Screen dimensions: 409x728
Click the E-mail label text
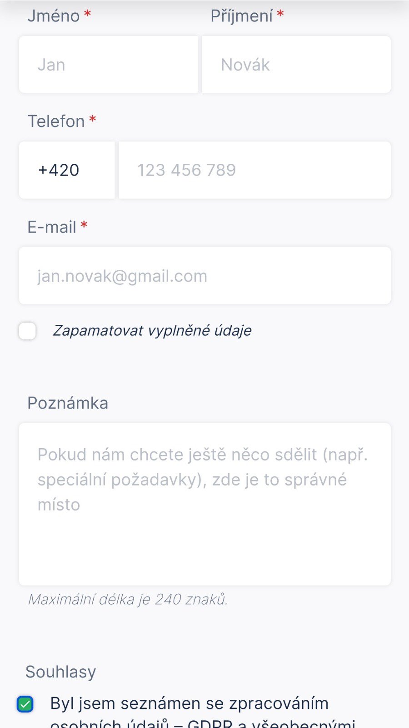click(51, 227)
